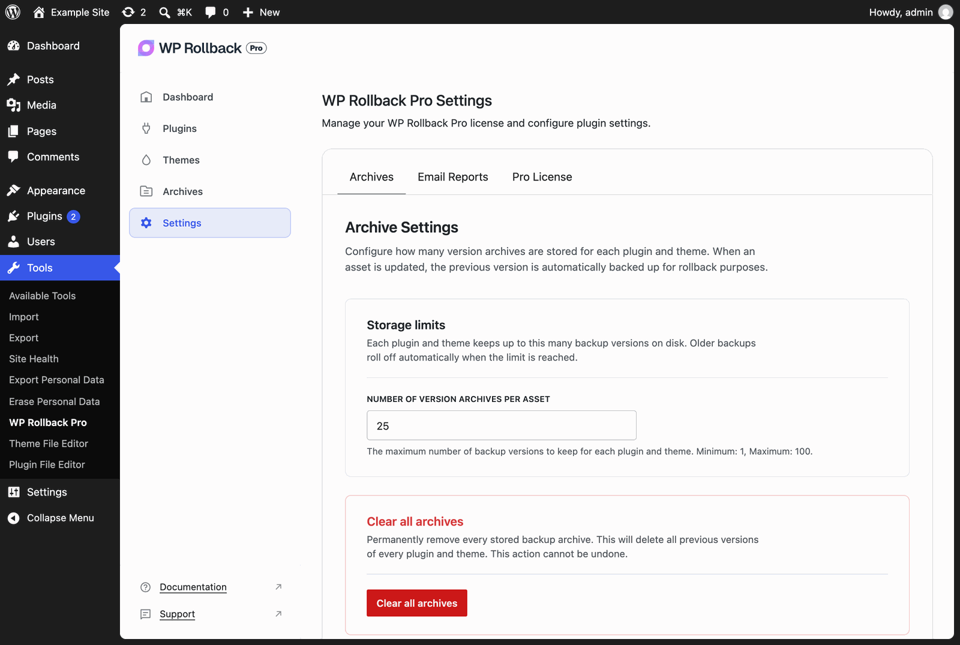The height and width of the screenshot is (645, 960).
Task: Switch to the Email Reports tab
Action: (x=453, y=177)
